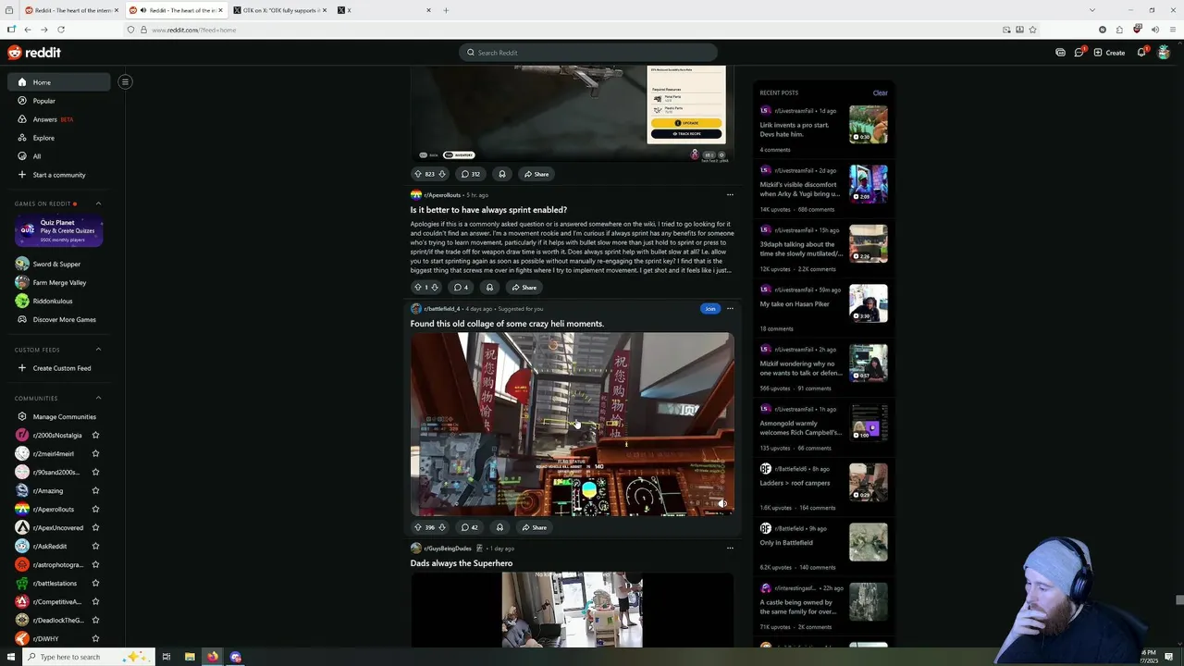
Task: Go to Home in left sidebar
Action: [x=58, y=82]
